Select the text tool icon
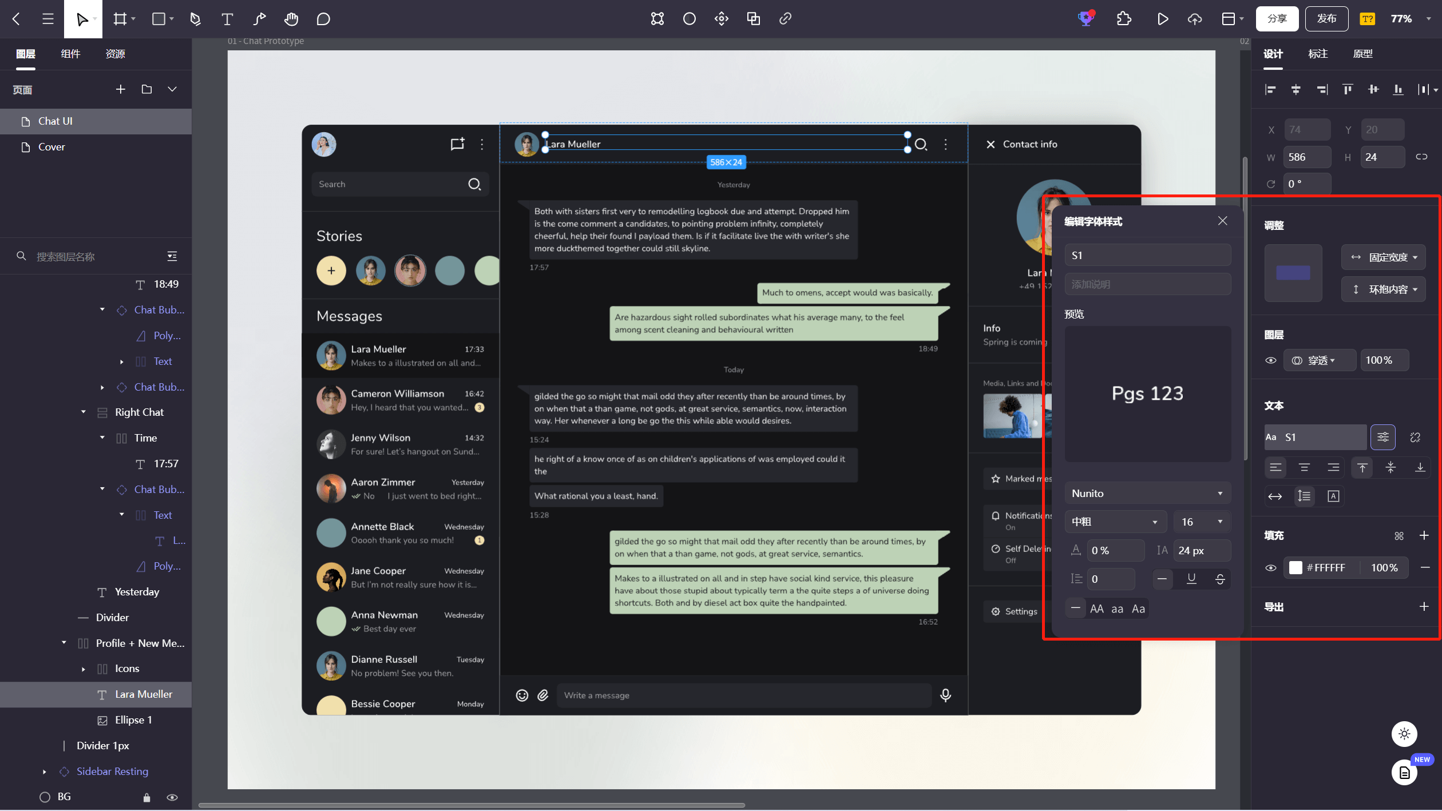Screen dimensions: 1442x811 (226, 19)
